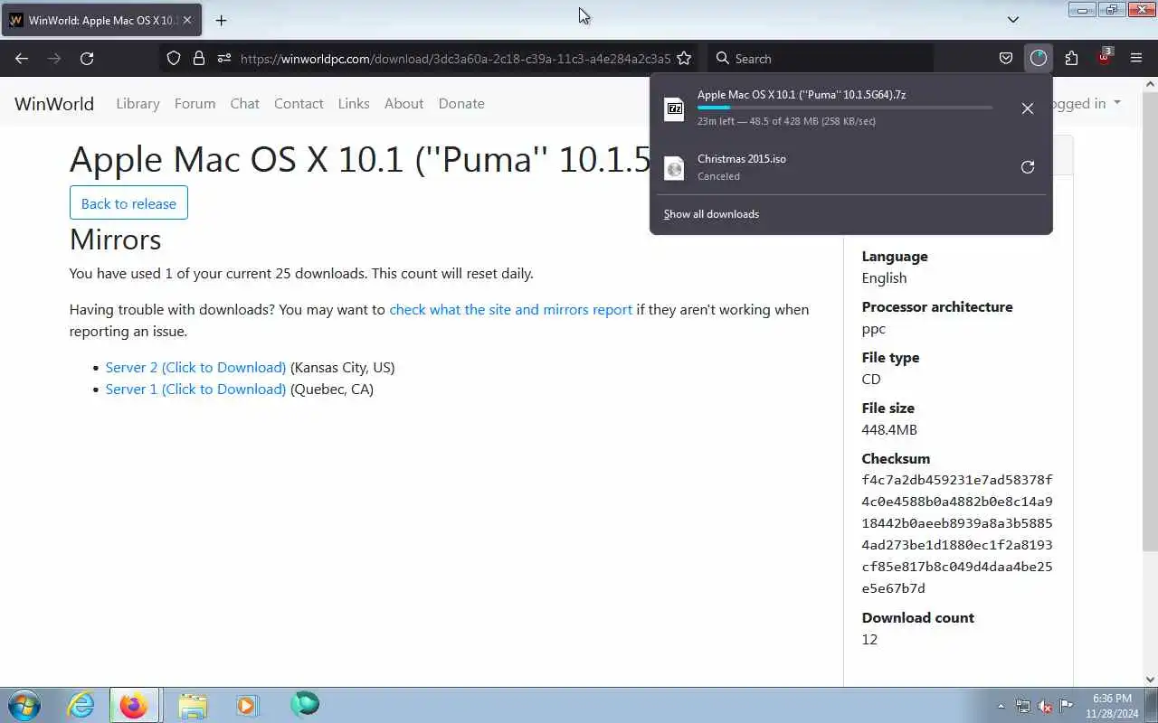
Task: Click the download progress bar
Action: pyautogui.click(x=844, y=108)
